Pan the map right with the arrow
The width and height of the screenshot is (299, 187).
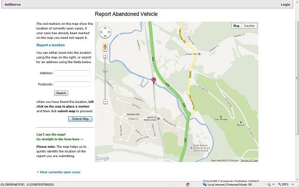pyautogui.click(x=109, y=32)
